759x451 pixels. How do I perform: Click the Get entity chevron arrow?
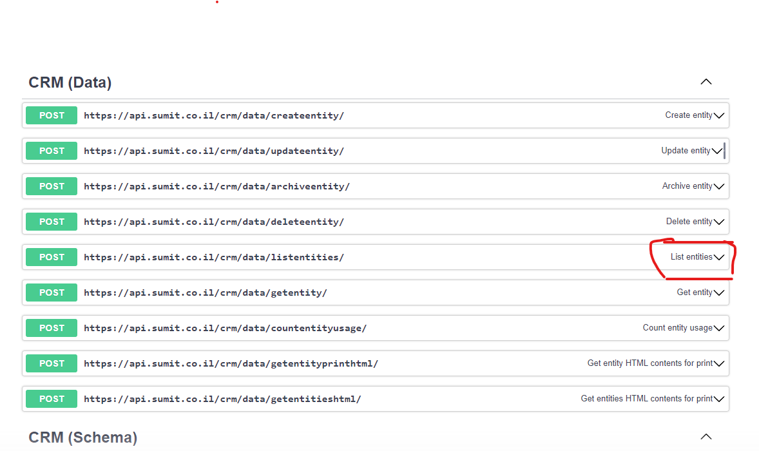[719, 293]
